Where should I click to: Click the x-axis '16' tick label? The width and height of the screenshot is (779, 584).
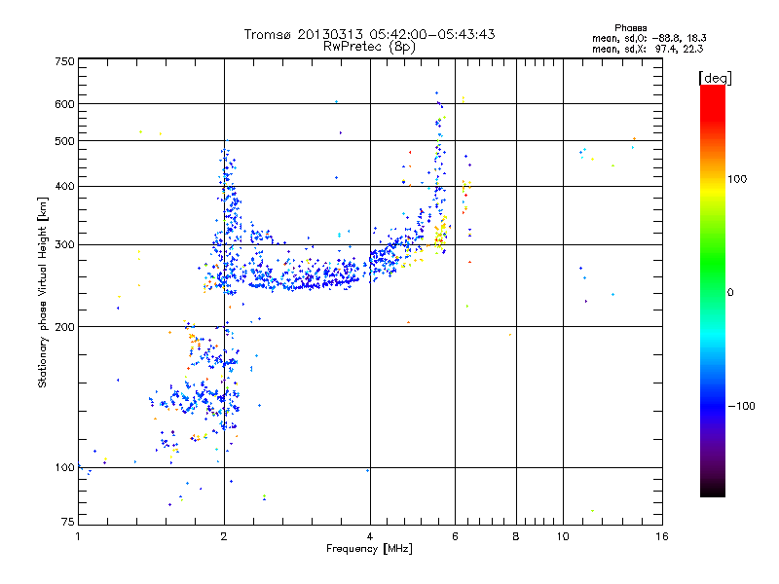662,536
